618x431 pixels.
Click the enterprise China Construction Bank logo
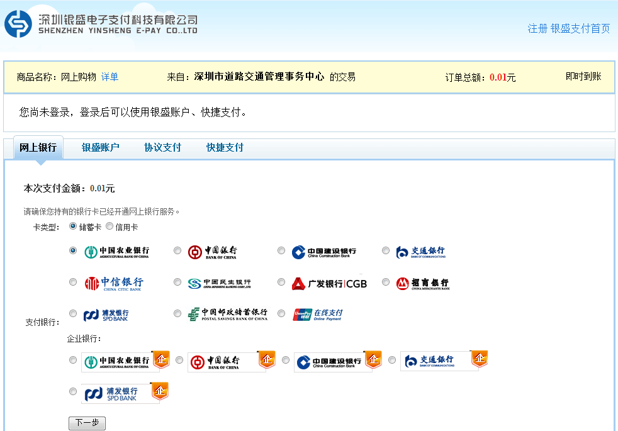pyautogui.click(x=338, y=361)
